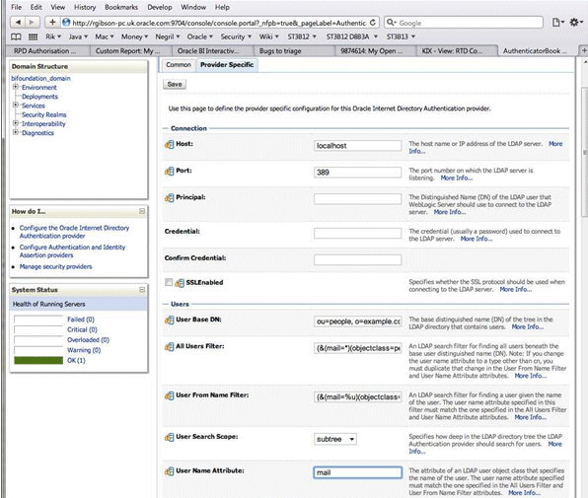Viewport: 588px width, 498px height.
Task: Enable the SSLEnabled checkbox
Action: (169, 282)
